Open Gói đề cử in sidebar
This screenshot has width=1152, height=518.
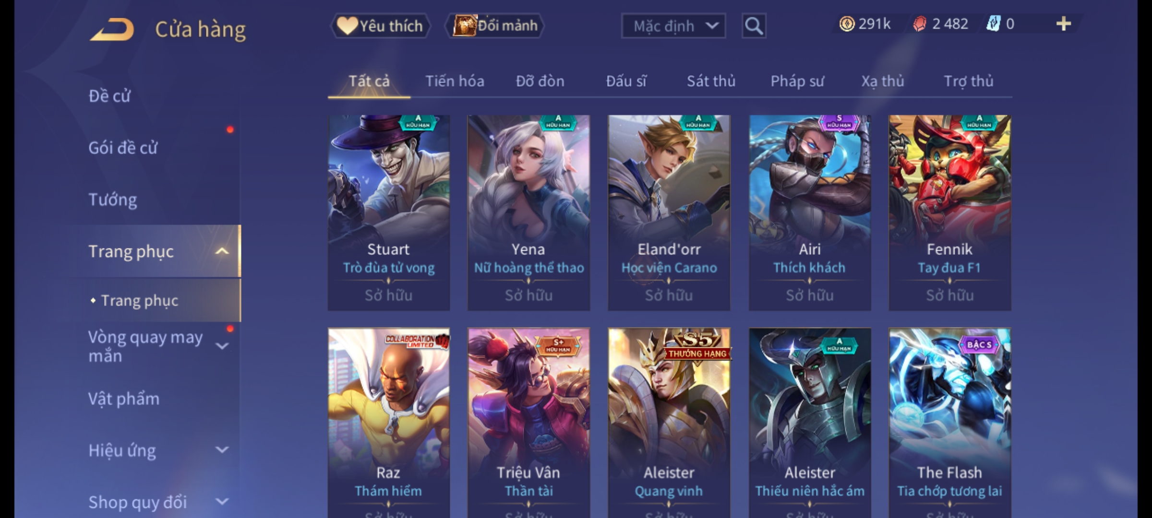(123, 147)
